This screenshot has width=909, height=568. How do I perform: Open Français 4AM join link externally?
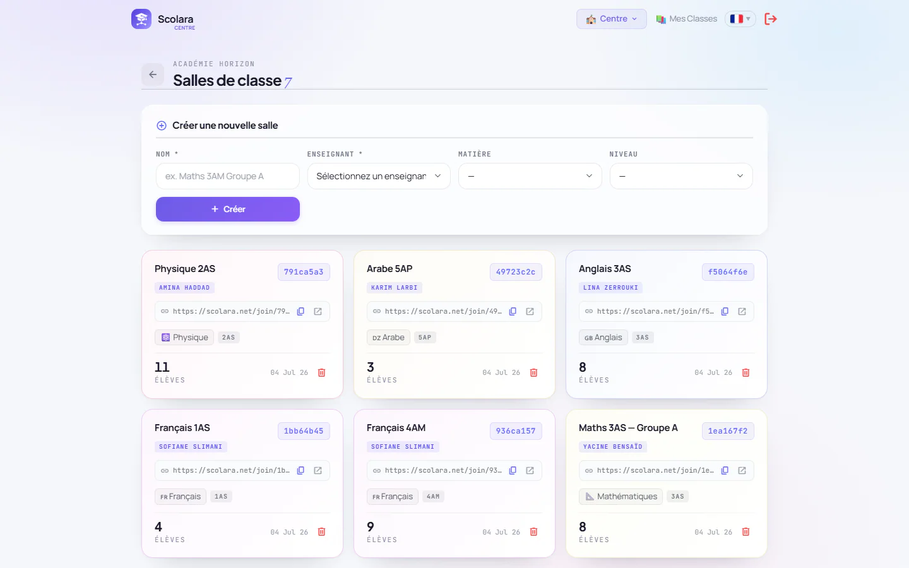click(530, 470)
